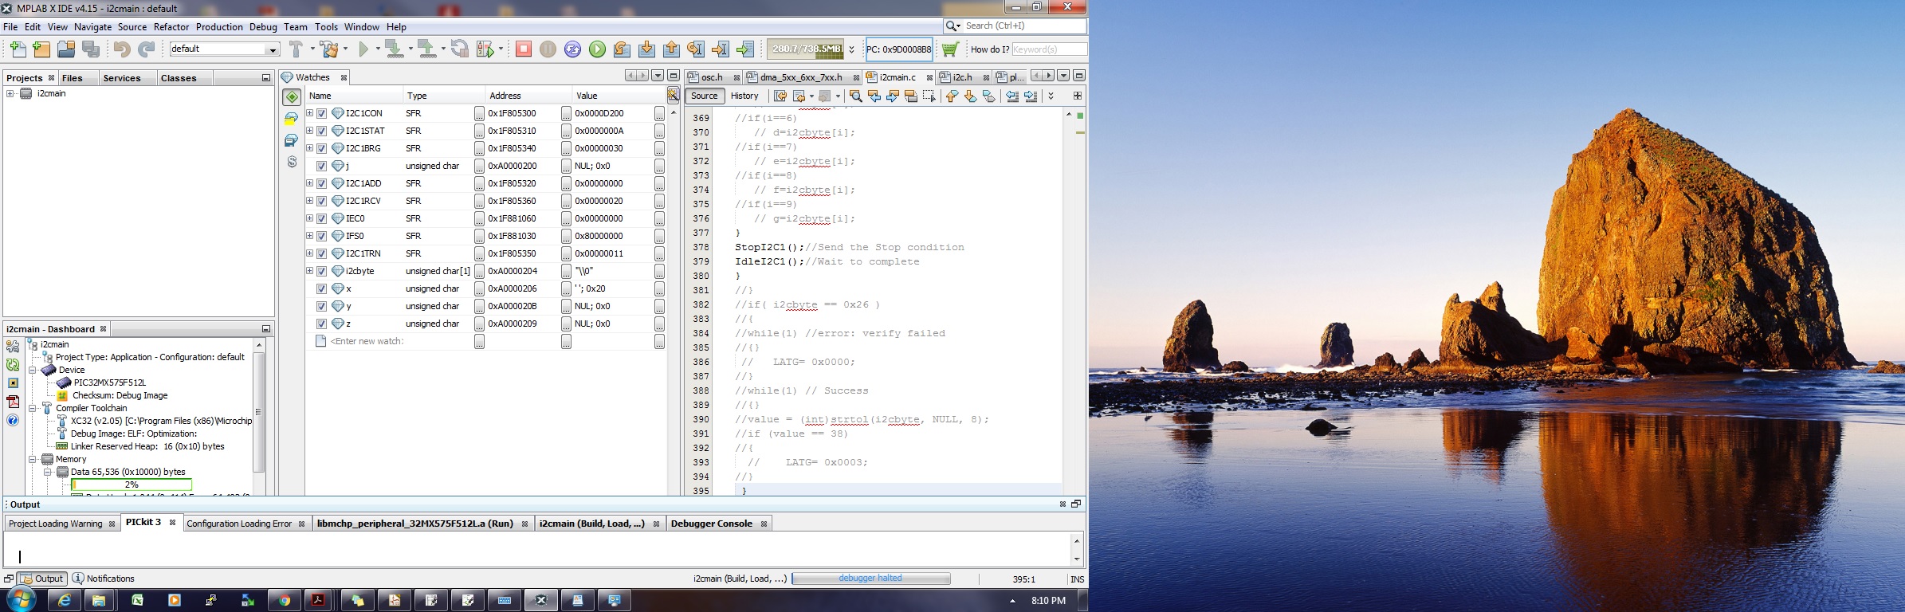
Task: Click the blue debugger Reset icon
Action: (x=572, y=49)
